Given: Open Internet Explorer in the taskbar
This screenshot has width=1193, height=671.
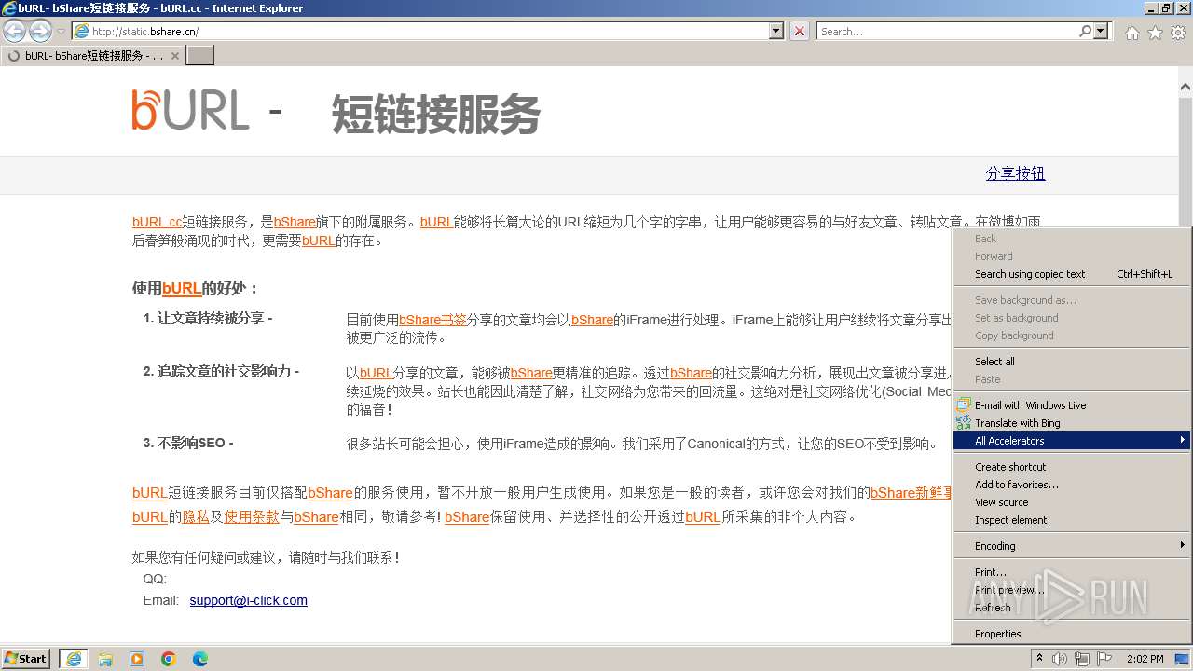Looking at the screenshot, I should click(x=74, y=659).
